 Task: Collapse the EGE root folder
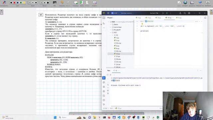108,22
